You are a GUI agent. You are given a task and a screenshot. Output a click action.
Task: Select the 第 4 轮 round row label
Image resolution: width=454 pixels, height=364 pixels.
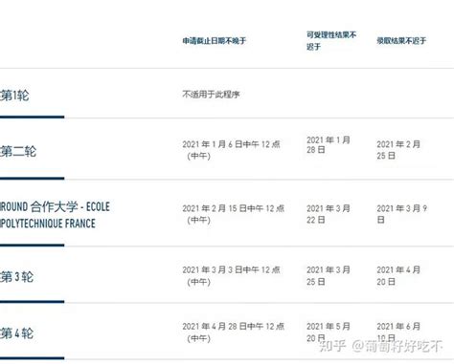17,333
